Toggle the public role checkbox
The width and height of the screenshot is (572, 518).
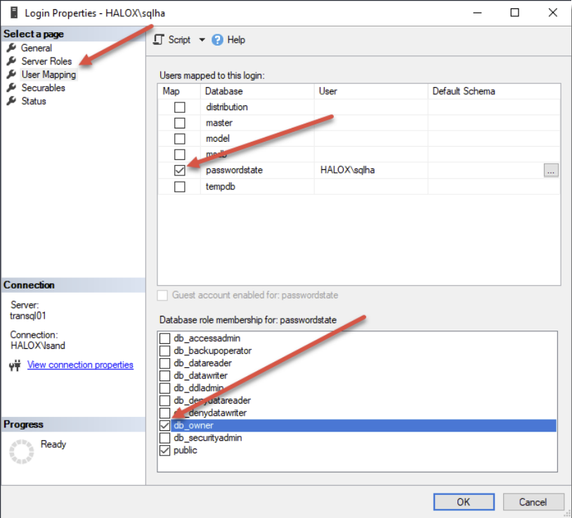(164, 450)
